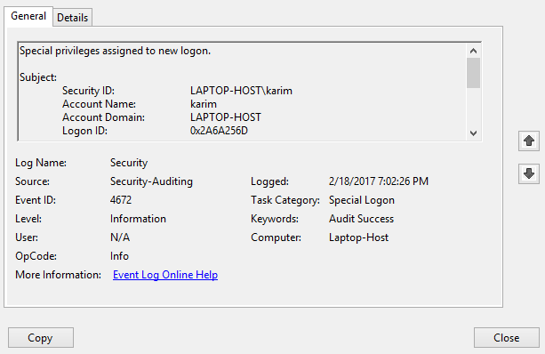Copy the event details
The width and height of the screenshot is (545, 354).
[x=41, y=338]
